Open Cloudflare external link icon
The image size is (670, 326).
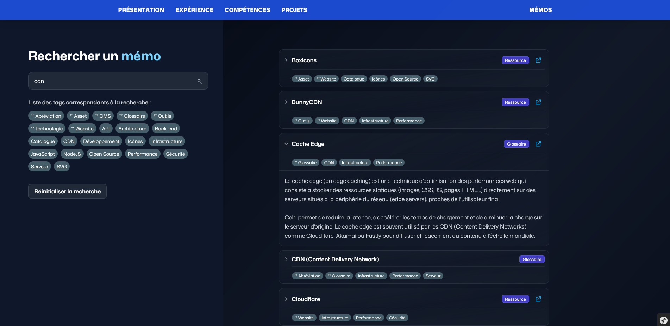click(x=538, y=299)
